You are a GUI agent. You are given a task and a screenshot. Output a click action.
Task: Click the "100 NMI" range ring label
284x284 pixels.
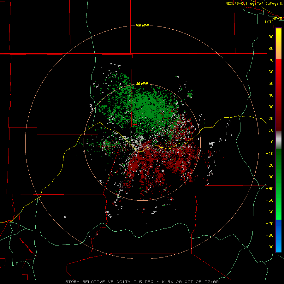point(142,25)
